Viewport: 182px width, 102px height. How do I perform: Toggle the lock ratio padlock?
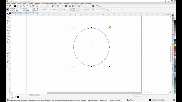(40, 10)
